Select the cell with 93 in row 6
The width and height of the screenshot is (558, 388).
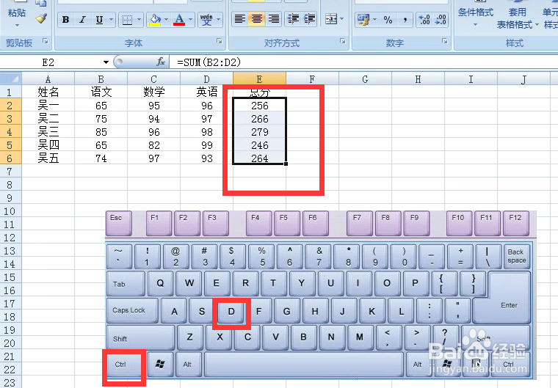click(207, 158)
